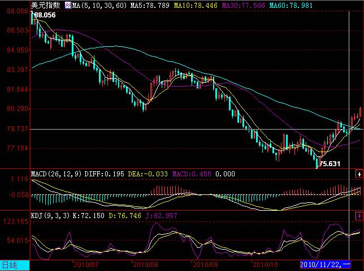
Task: Click the 54.015 KDJ axis label
Action: (18, 240)
